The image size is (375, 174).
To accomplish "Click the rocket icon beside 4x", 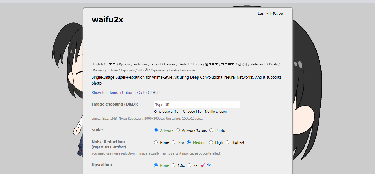I will click(x=203, y=165).
